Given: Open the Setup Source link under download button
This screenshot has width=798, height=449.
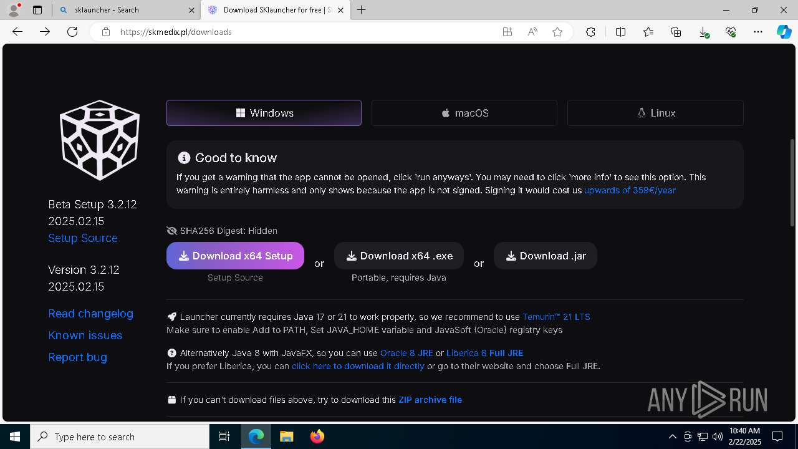Looking at the screenshot, I should 235,278.
